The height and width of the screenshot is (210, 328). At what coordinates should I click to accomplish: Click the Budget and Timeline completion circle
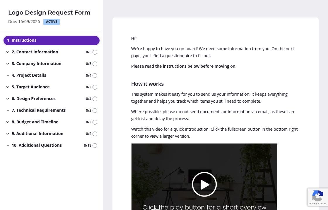pyautogui.click(x=95, y=122)
